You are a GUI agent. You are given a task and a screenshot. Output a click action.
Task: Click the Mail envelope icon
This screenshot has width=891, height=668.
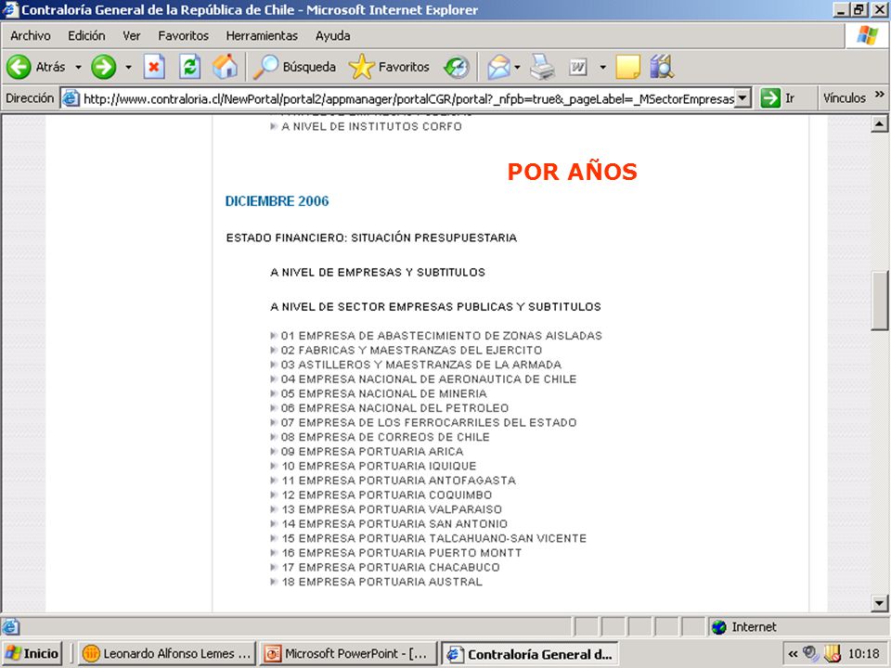coord(499,67)
